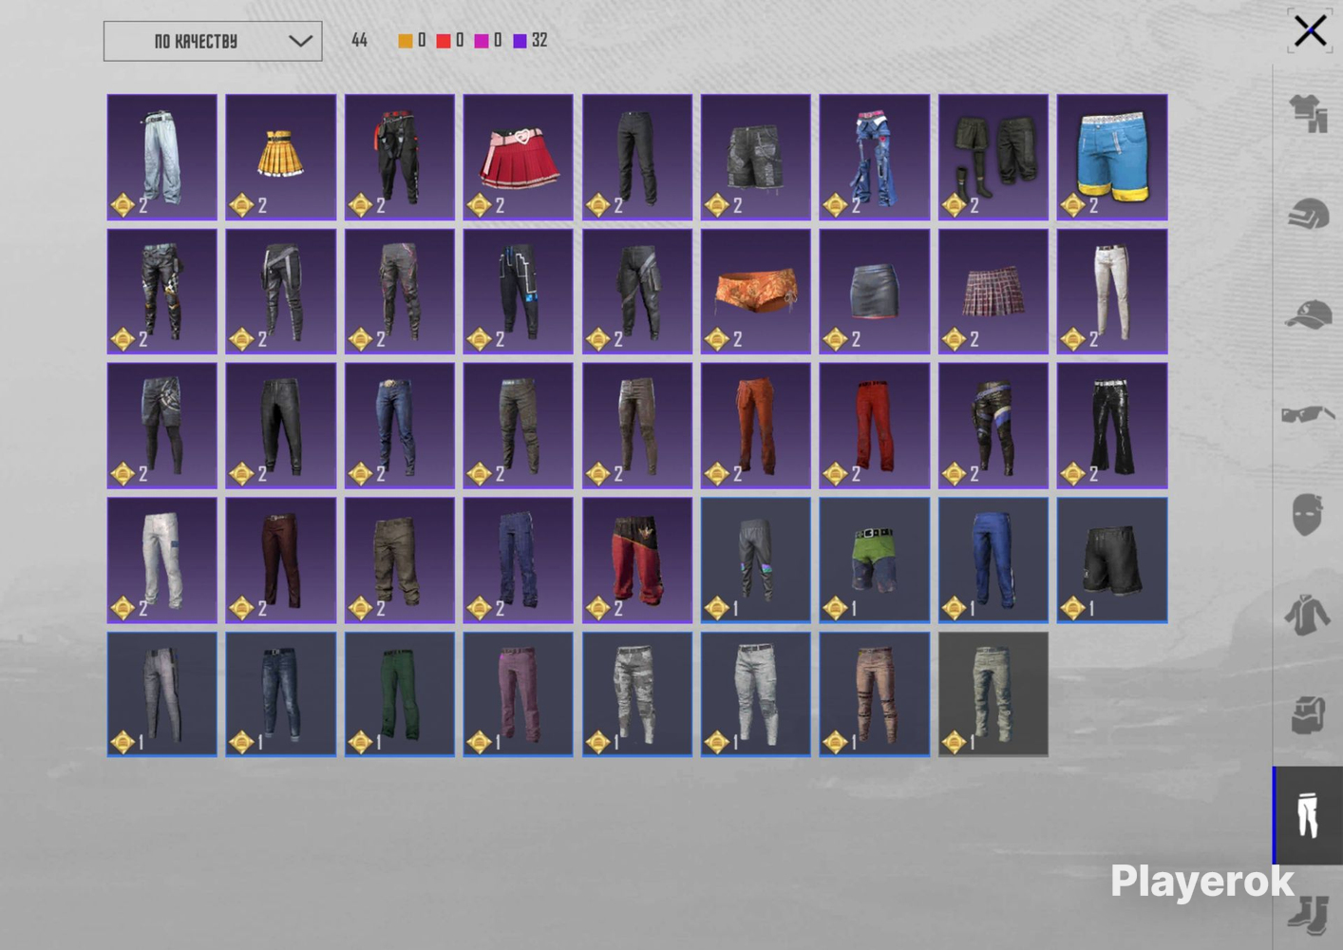Open the jacket category icon
1343x950 pixels.
[x=1308, y=615]
